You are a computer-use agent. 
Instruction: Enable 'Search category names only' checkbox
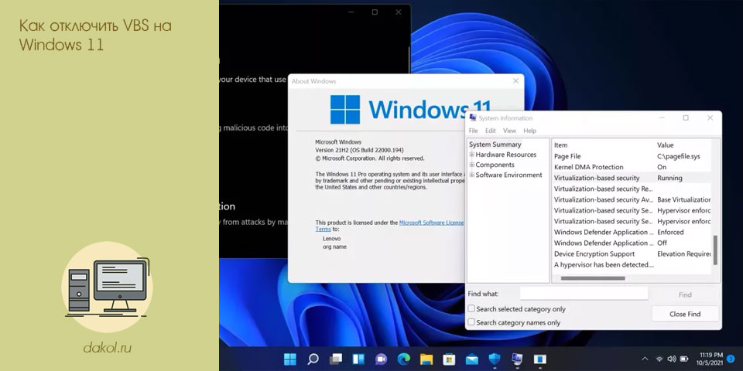(x=471, y=322)
